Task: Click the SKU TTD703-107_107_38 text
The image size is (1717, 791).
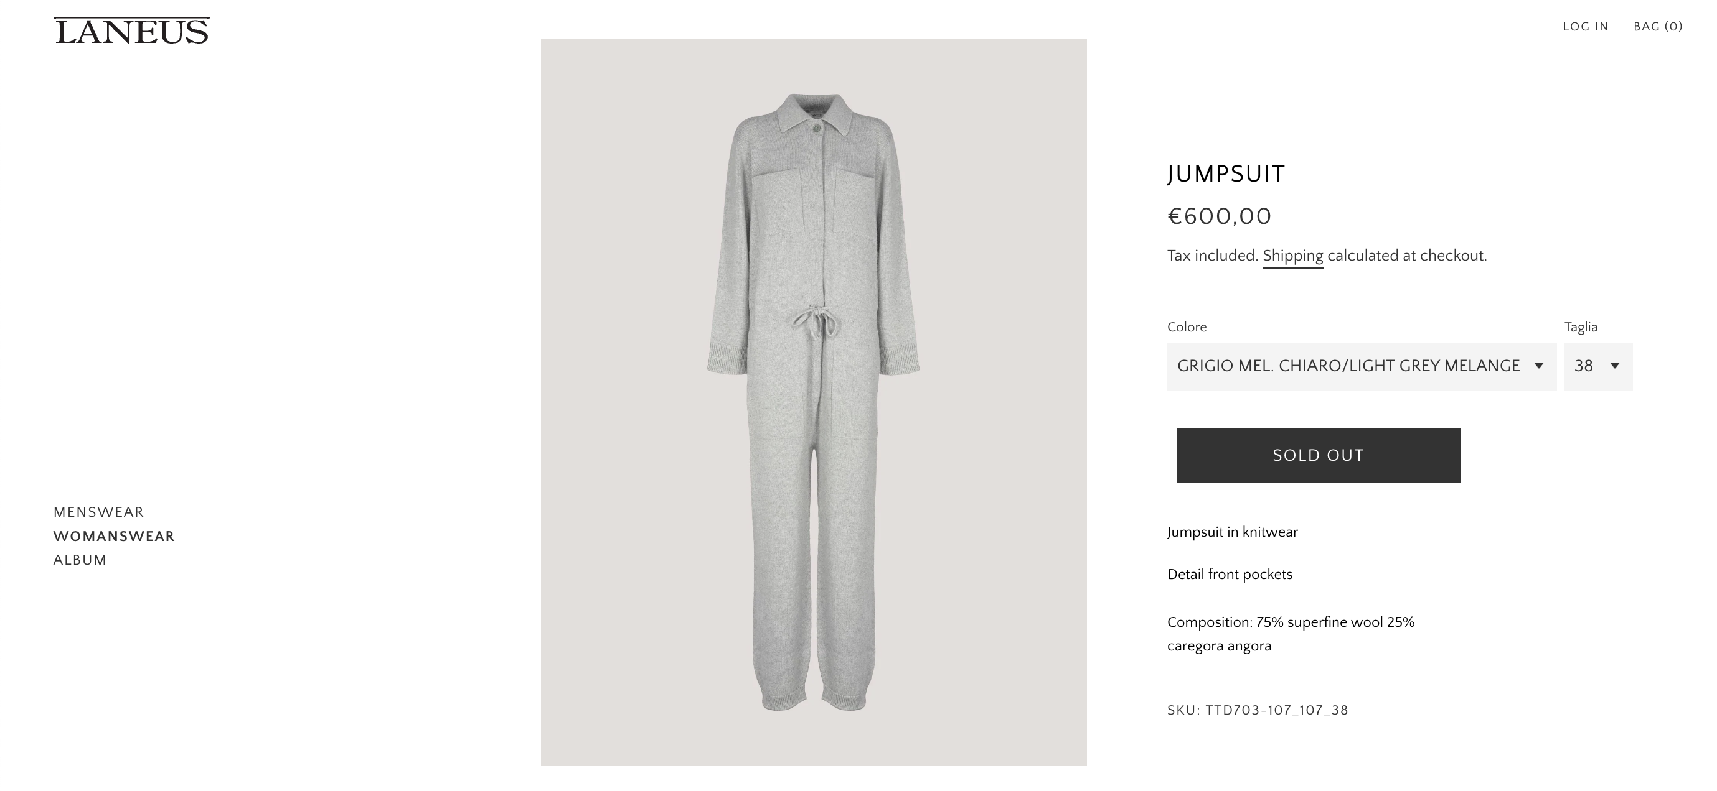Action: (x=1257, y=710)
